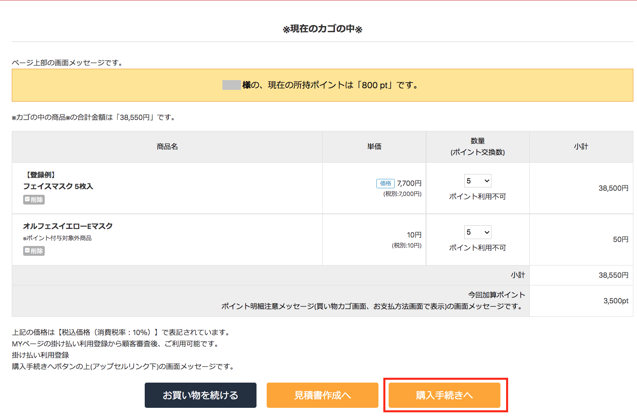Image resolution: width=637 pixels, height=418 pixels.
Task: Click the 38,500円 subtotal for フェイスマスク
Action: [613, 188]
